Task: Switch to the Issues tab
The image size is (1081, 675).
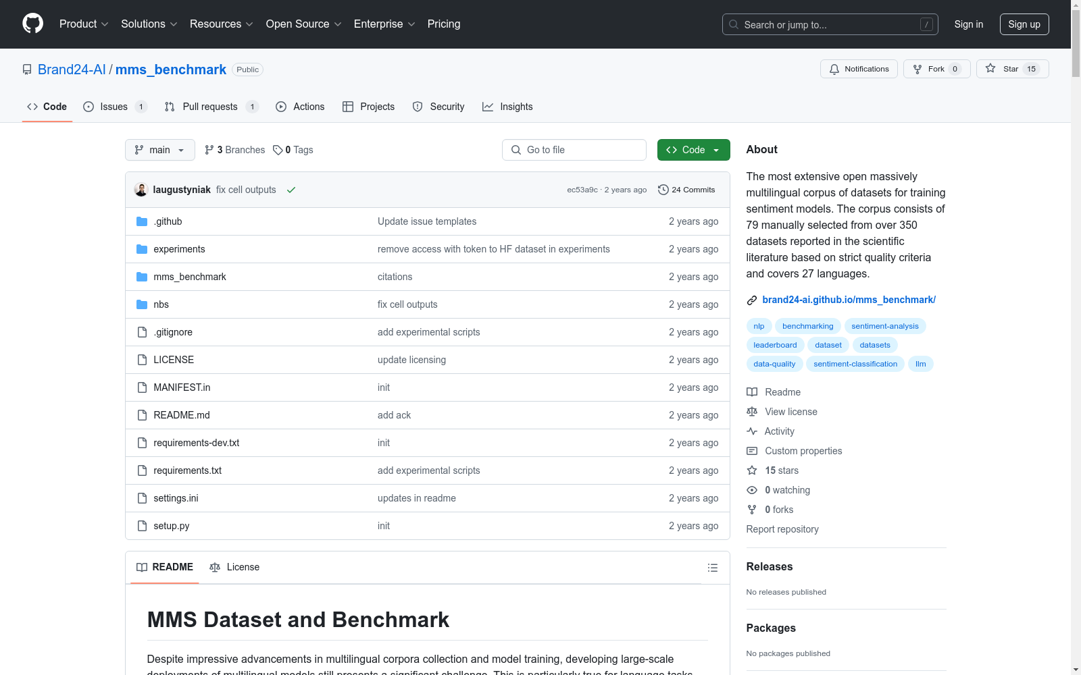Action: pyautogui.click(x=115, y=107)
